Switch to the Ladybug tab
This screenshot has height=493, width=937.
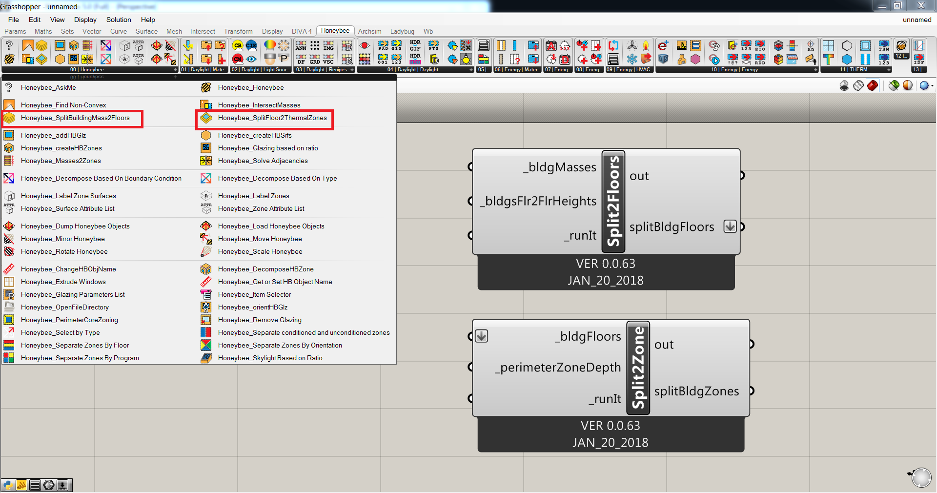point(402,31)
